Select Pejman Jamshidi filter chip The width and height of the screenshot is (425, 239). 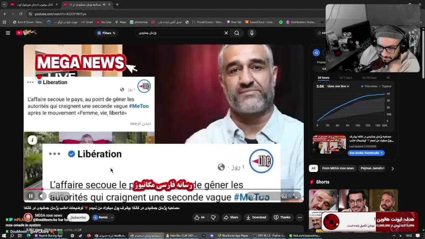click(373, 168)
